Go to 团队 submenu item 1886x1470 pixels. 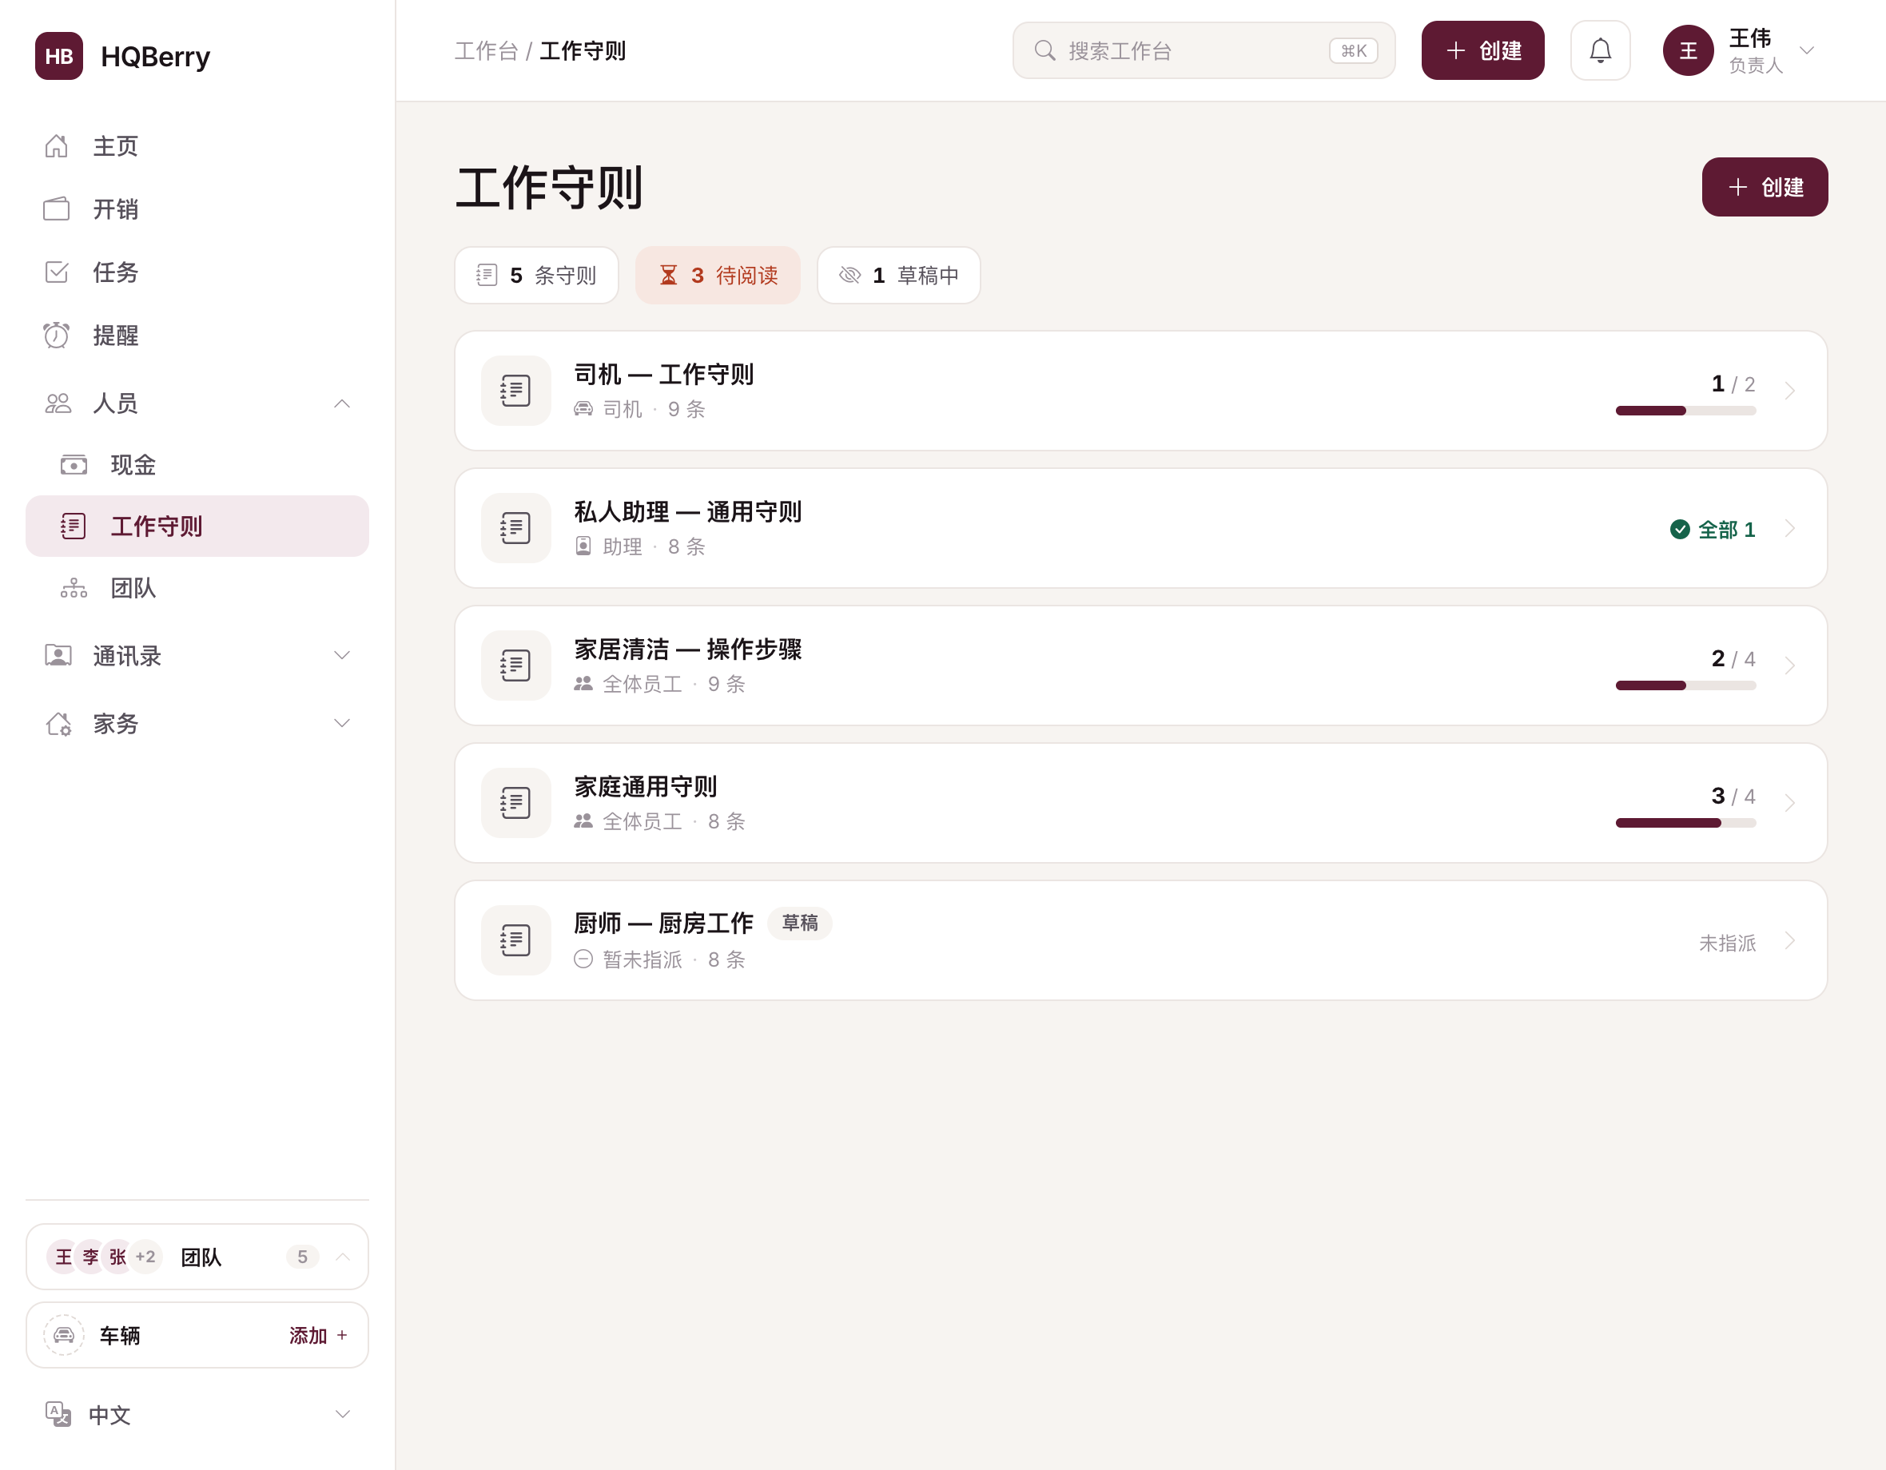197,588
